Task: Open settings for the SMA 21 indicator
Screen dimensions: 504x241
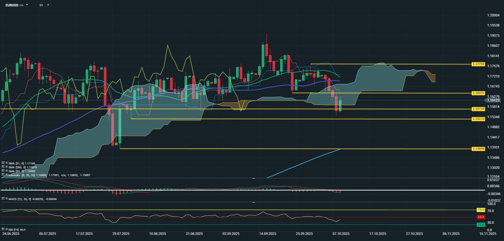Action: [3, 163]
